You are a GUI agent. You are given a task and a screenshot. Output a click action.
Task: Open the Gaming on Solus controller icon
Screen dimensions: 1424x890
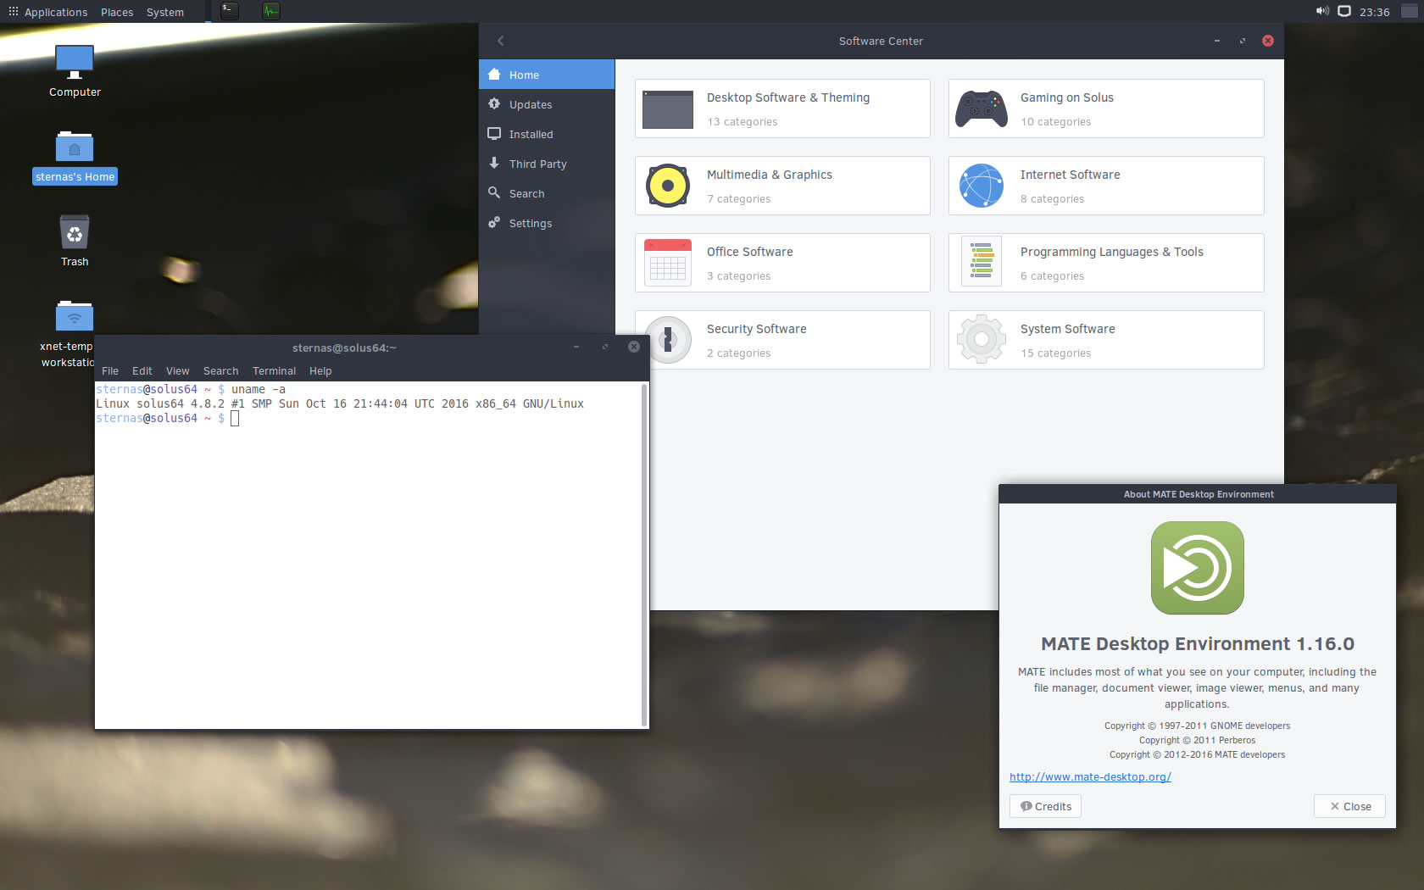coord(982,109)
